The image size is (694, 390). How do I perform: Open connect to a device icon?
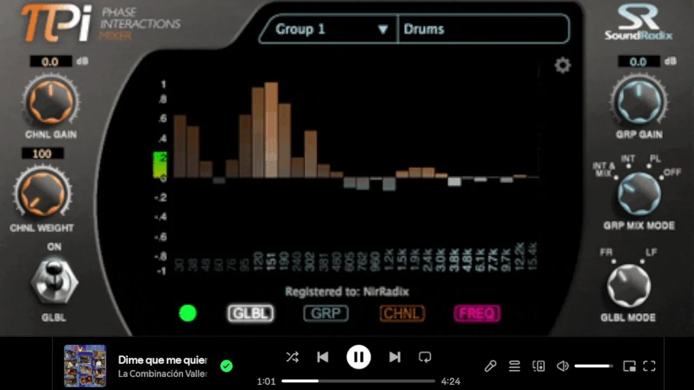[x=538, y=366]
